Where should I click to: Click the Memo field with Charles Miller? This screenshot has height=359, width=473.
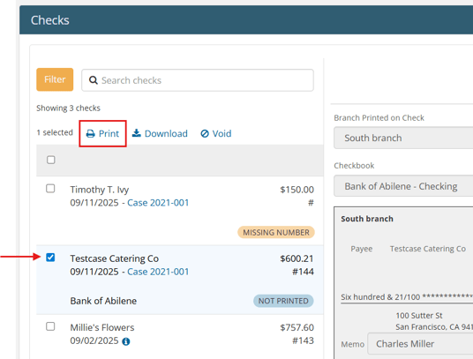[x=420, y=344]
